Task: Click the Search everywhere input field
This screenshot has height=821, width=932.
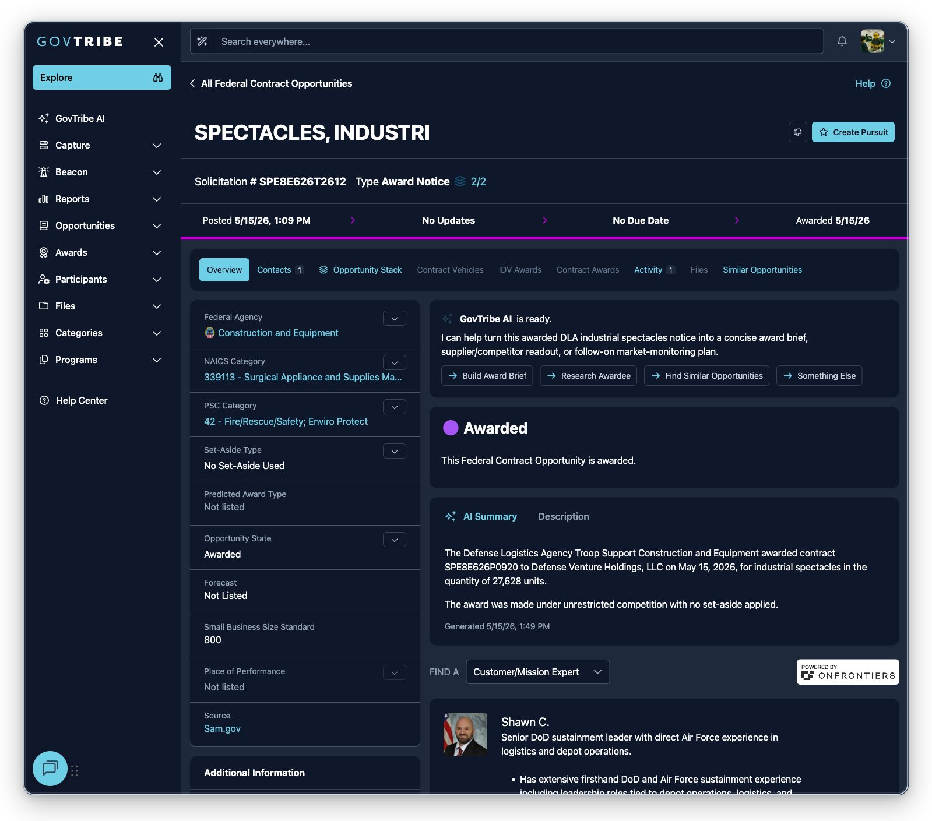Action: point(519,41)
